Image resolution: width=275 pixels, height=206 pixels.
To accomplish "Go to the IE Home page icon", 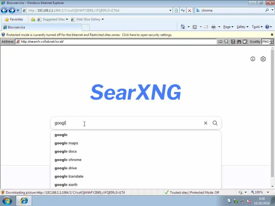I will pyautogui.click(x=183, y=27).
